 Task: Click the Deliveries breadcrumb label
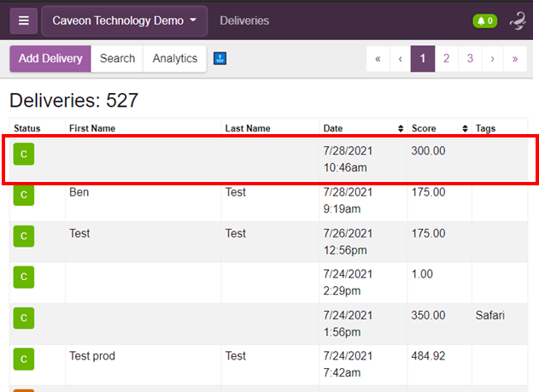click(244, 20)
